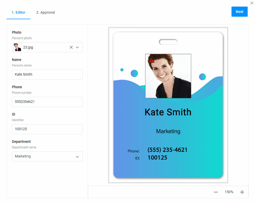Click the warning triangle on the badge photo
Viewport: 255px width, 205px height.
[151, 60]
